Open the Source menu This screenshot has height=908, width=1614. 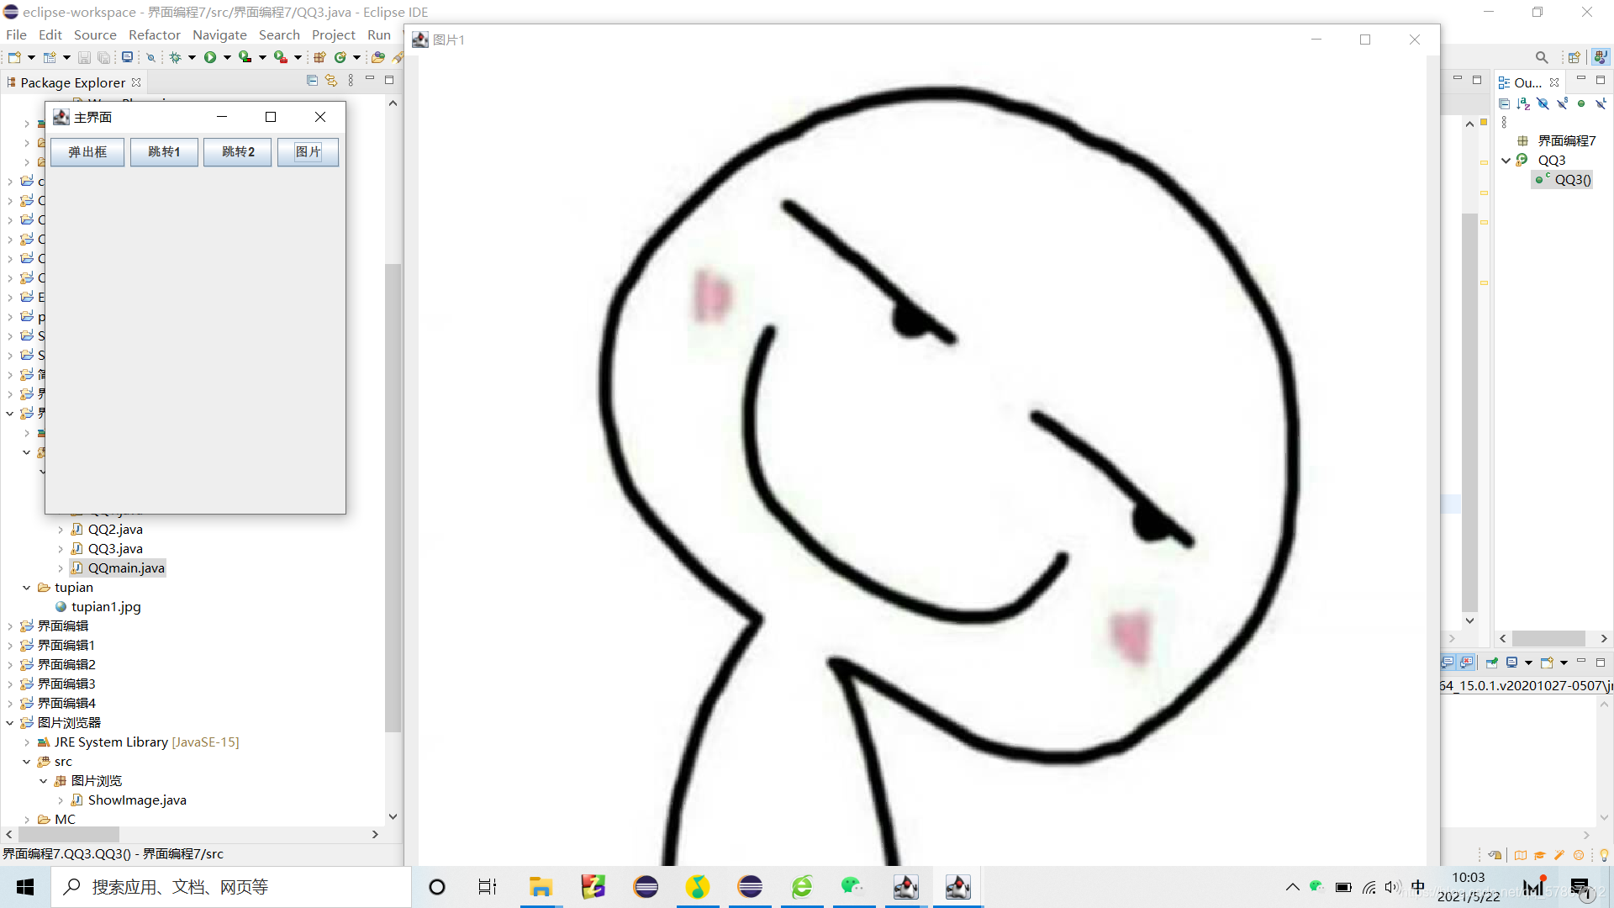pyautogui.click(x=95, y=34)
